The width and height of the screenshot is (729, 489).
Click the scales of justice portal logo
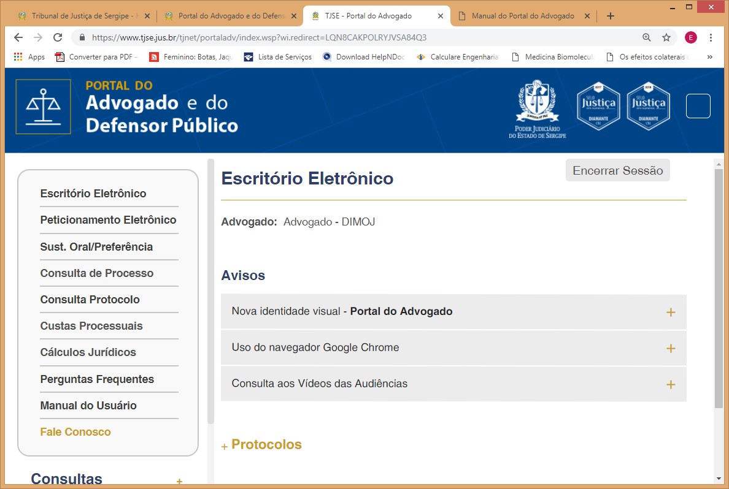tap(43, 107)
